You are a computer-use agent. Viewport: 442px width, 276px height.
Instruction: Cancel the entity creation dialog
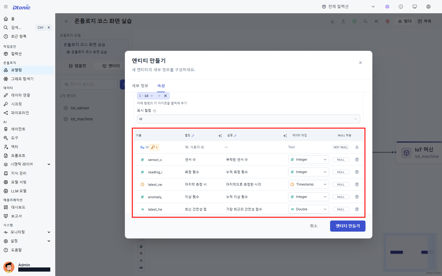[314, 226]
